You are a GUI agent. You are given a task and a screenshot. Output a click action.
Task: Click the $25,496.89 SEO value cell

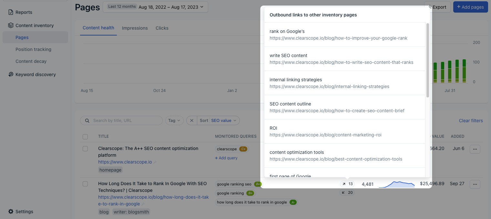[x=432, y=184]
